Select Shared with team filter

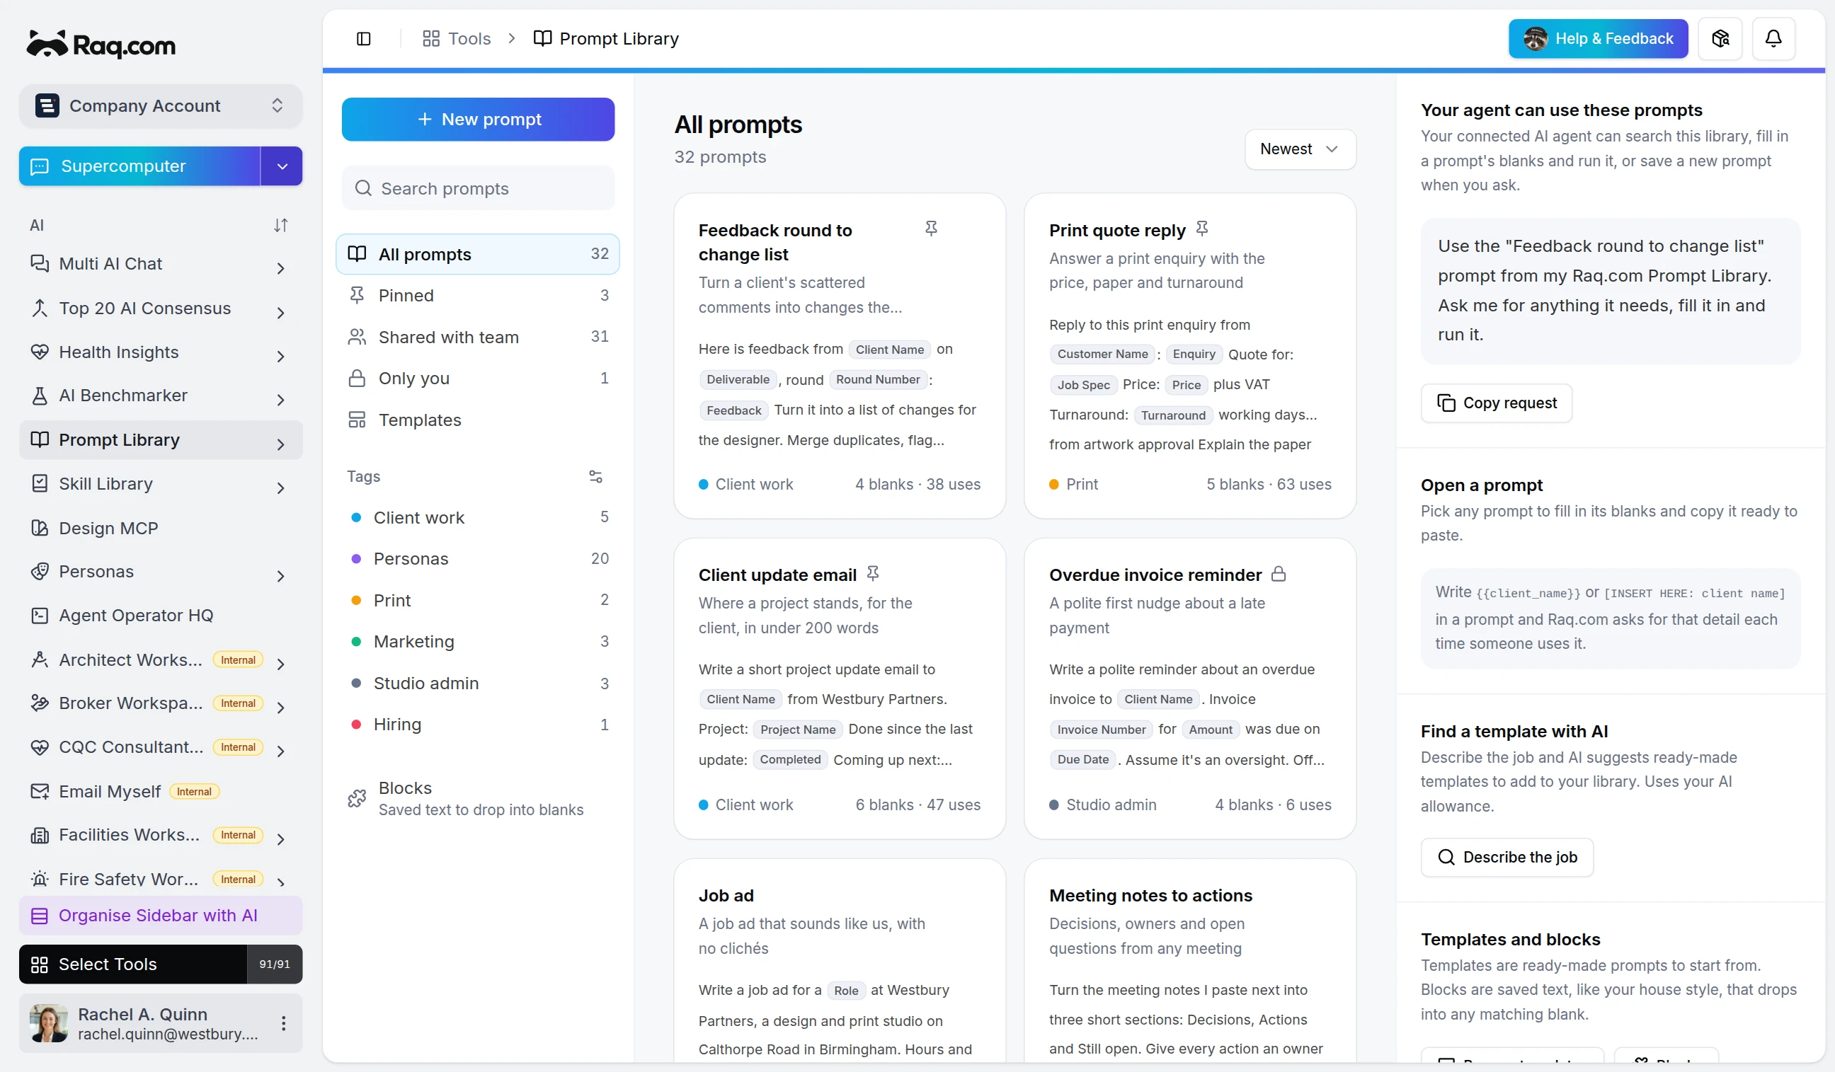[477, 337]
